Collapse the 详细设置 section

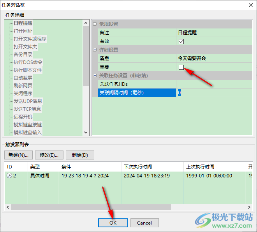pos(95,50)
